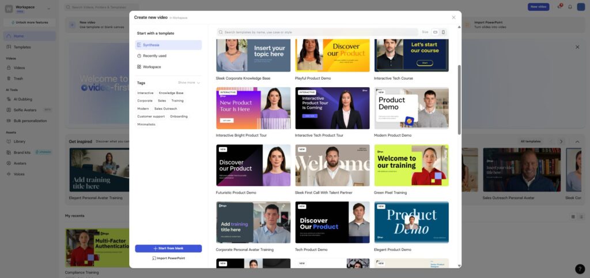590x278 pixels.
Task: Open Compliance Training recent video
Action: coord(97,248)
